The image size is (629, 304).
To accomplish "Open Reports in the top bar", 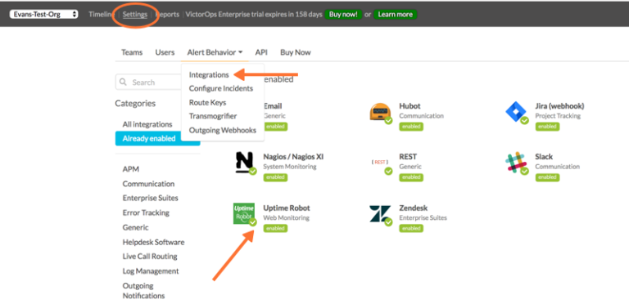I will click(x=167, y=14).
